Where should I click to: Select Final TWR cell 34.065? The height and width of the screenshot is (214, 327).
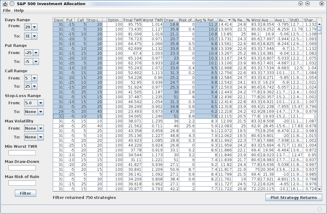pos(132,116)
